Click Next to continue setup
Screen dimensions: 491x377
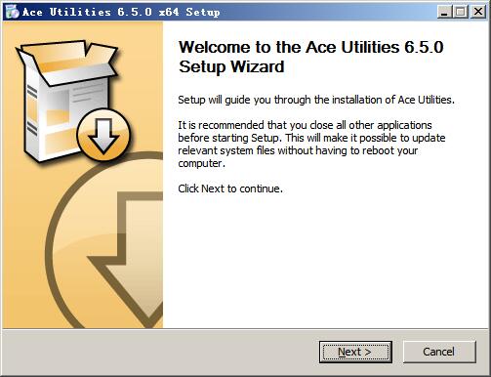click(x=355, y=352)
